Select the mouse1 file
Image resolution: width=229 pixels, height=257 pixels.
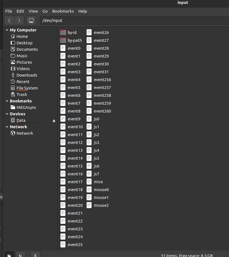point(98,198)
